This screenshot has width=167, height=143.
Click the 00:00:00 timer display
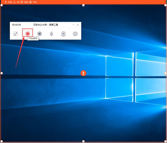click(x=16, y=25)
